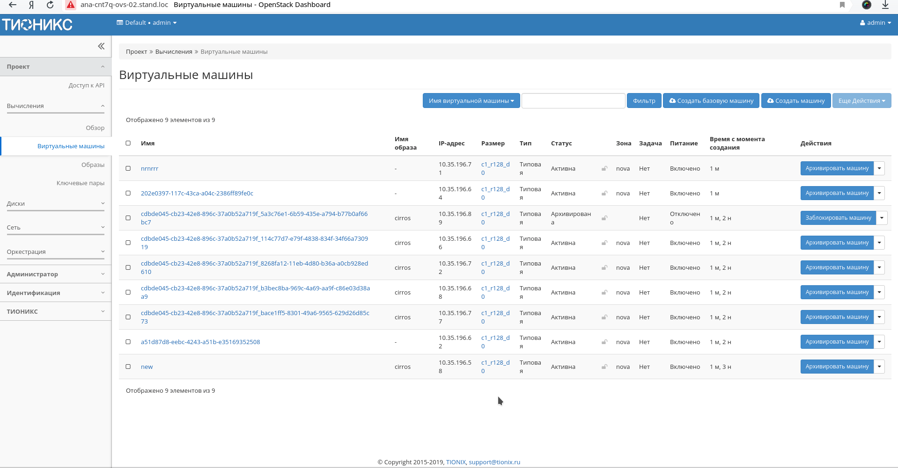Viewport: 898px width, 468px height.
Task: Click the browser reload icon
Action: 50,5
